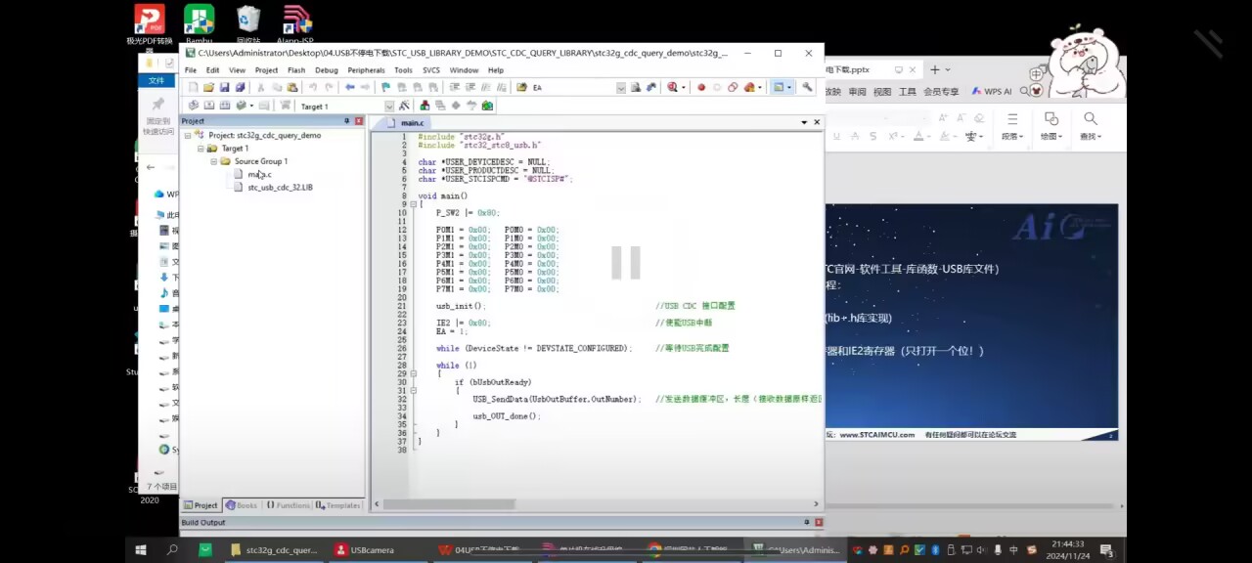Open the editor tab list dropdown arrow

click(804, 122)
